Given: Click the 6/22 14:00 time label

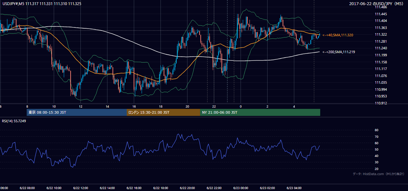Looking at the screenshot, I should pyautogui.click(x=107, y=188).
